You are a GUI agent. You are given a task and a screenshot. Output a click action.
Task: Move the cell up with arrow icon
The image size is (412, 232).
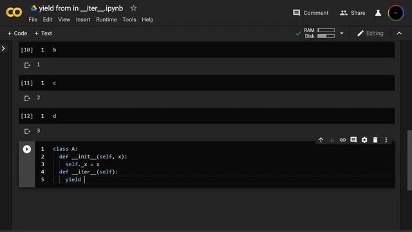(x=321, y=140)
